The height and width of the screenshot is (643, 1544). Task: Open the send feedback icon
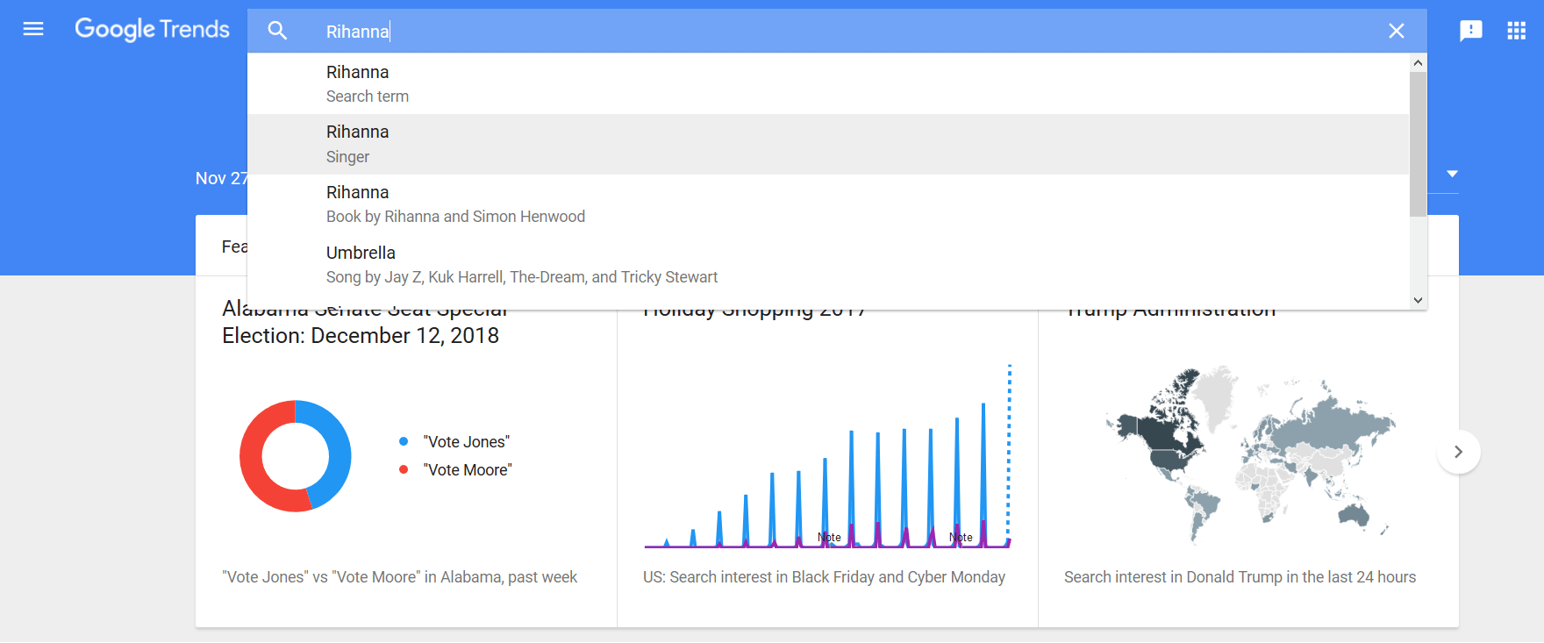[x=1470, y=31]
